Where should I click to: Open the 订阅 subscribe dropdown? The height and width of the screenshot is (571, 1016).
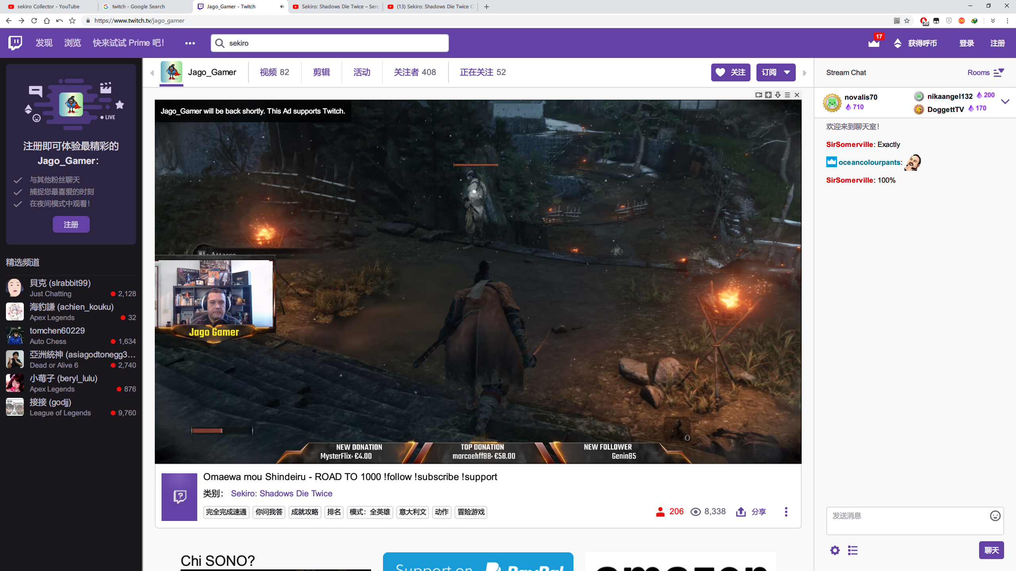point(776,72)
